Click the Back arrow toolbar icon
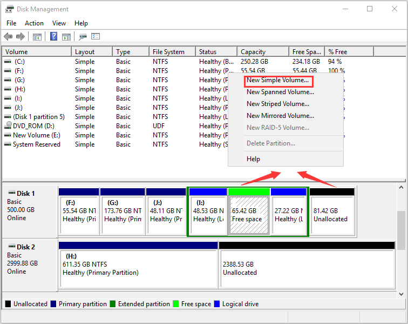The width and height of the screenshot is (408, 324). (x=8, y=37)
